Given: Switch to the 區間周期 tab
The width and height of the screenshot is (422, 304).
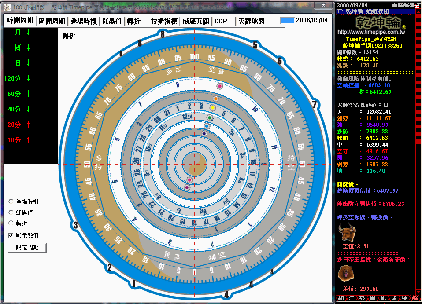Looking at the screenshot, I should click(52, 21).
